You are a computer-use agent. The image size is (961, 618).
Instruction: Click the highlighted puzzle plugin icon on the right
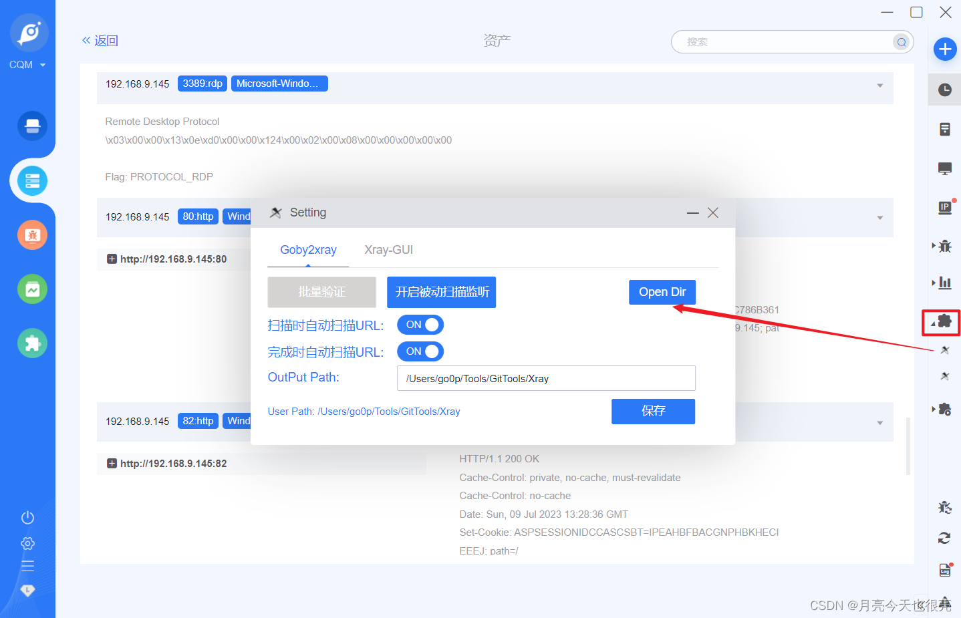944,321
